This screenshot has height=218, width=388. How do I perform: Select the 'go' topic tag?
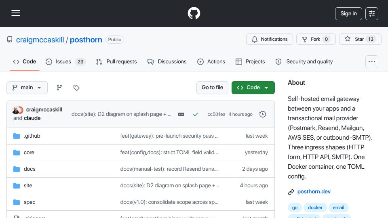point(295,208)
